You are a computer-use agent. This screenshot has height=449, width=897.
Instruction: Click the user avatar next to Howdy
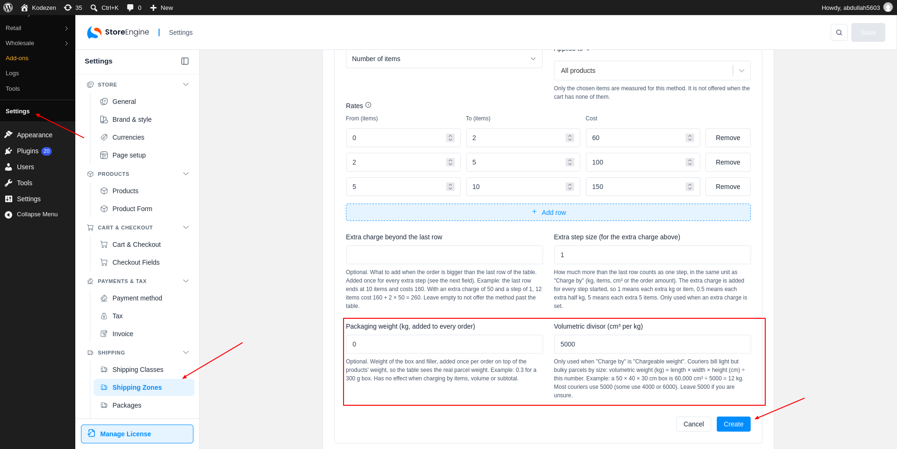888,7
